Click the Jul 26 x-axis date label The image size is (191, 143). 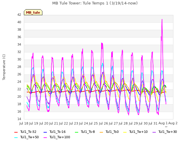pos(103,123)
